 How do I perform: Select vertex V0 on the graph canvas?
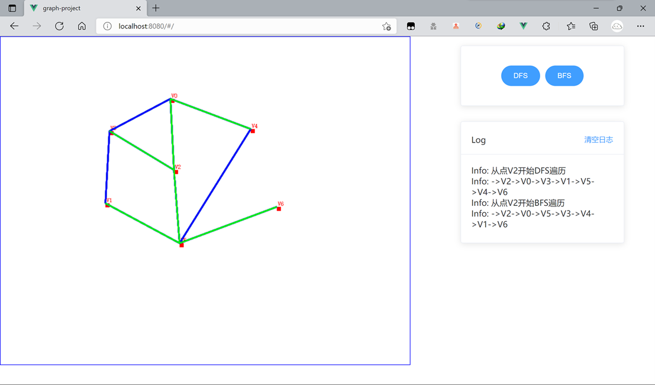(173, 101)
